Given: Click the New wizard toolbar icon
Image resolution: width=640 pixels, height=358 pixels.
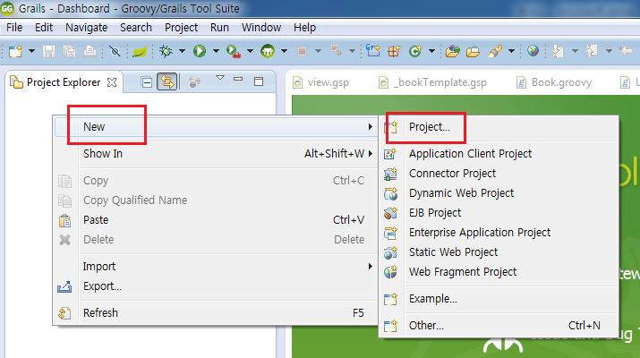Looking at the screenshot, I should (x=15, y=51).
